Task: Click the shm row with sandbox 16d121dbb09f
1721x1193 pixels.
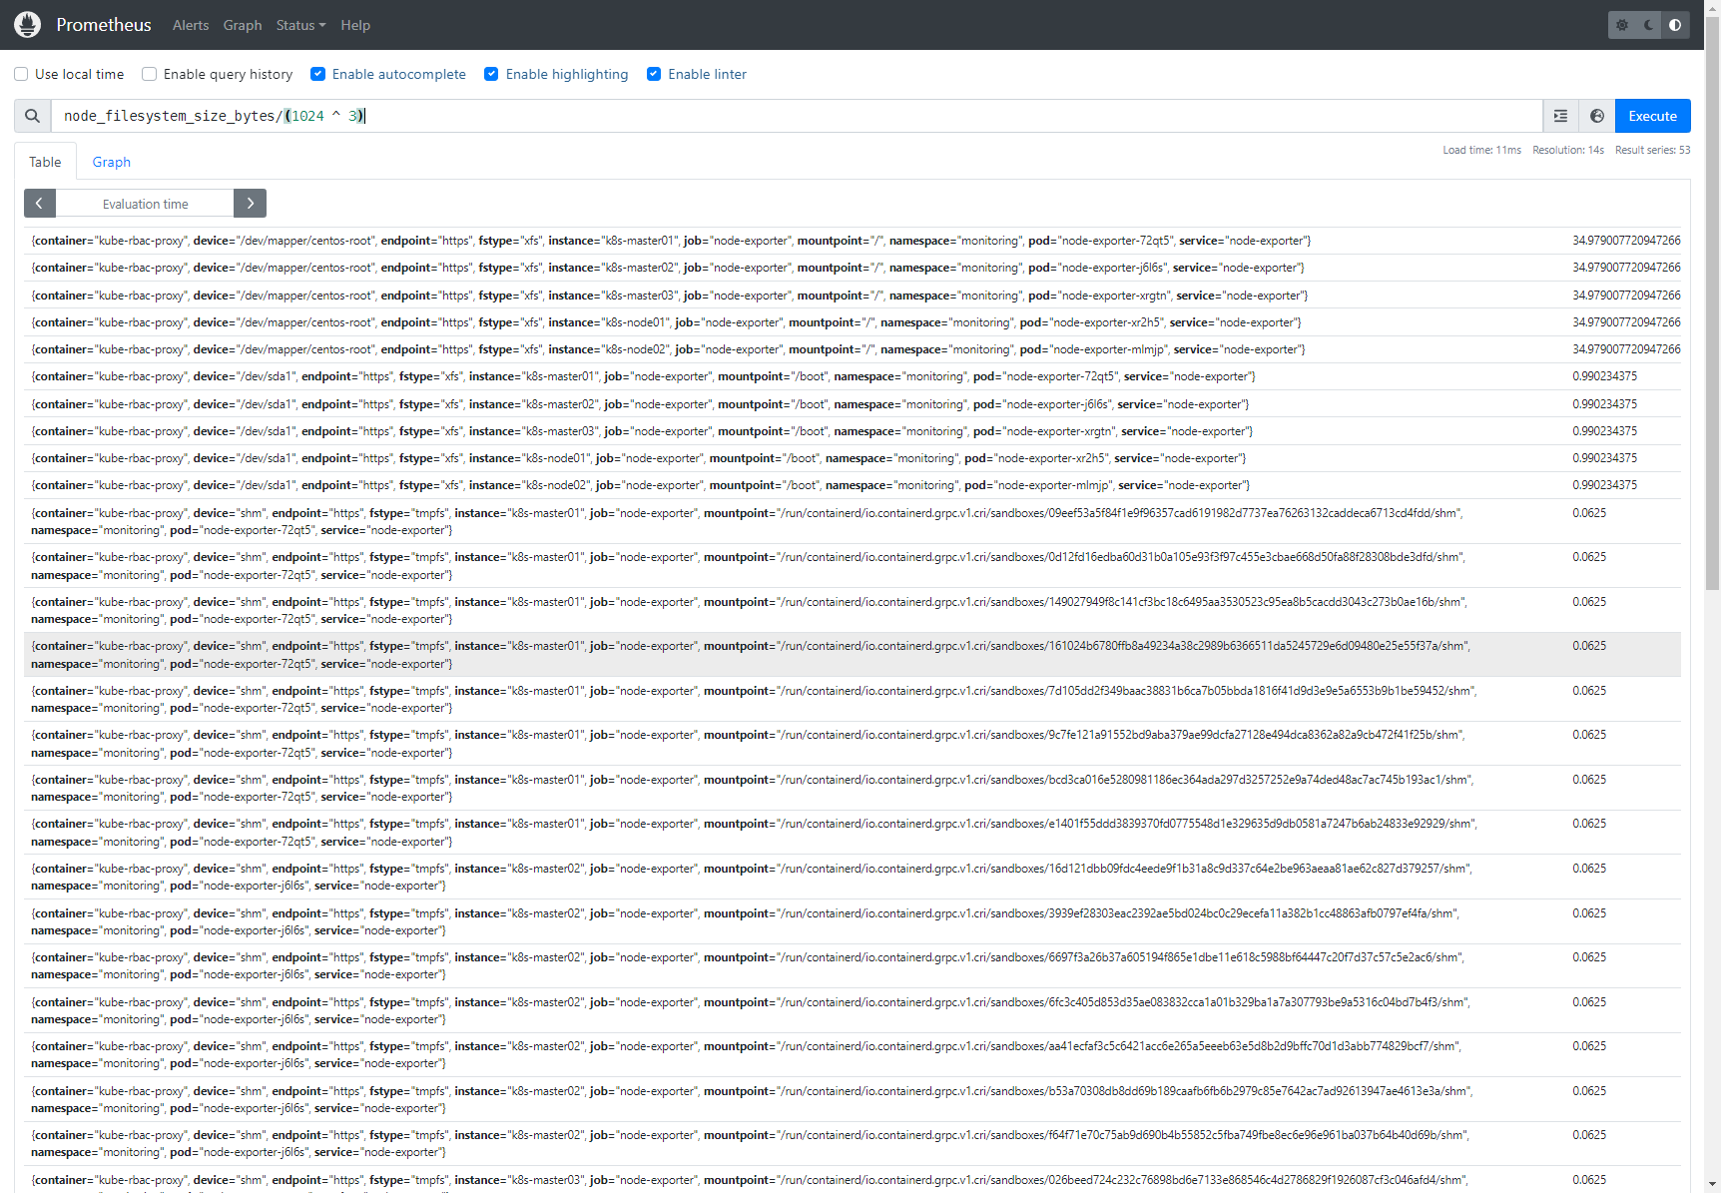Action: coord(853,877)
